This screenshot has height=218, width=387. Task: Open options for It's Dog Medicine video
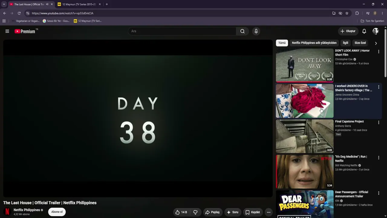point(379,158)
